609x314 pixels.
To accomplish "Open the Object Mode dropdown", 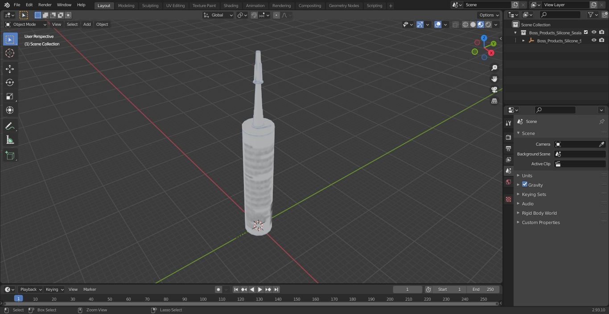I will (26, 24).
